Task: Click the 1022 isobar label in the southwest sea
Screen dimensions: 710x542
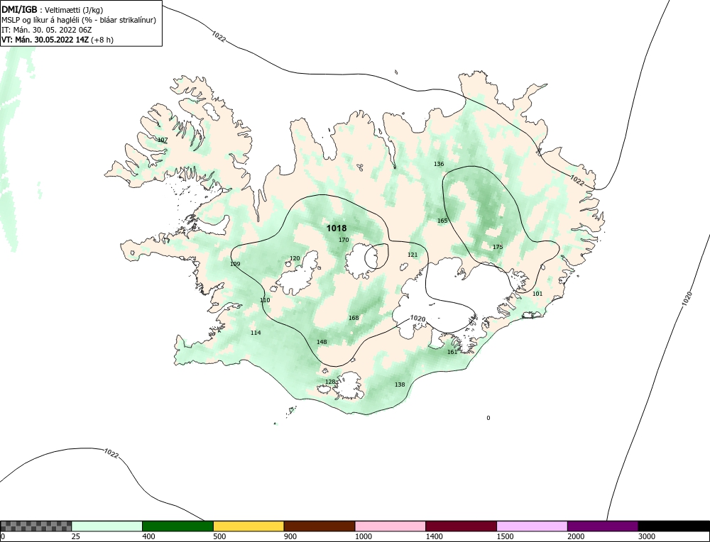Action: [x=111, y=453]
